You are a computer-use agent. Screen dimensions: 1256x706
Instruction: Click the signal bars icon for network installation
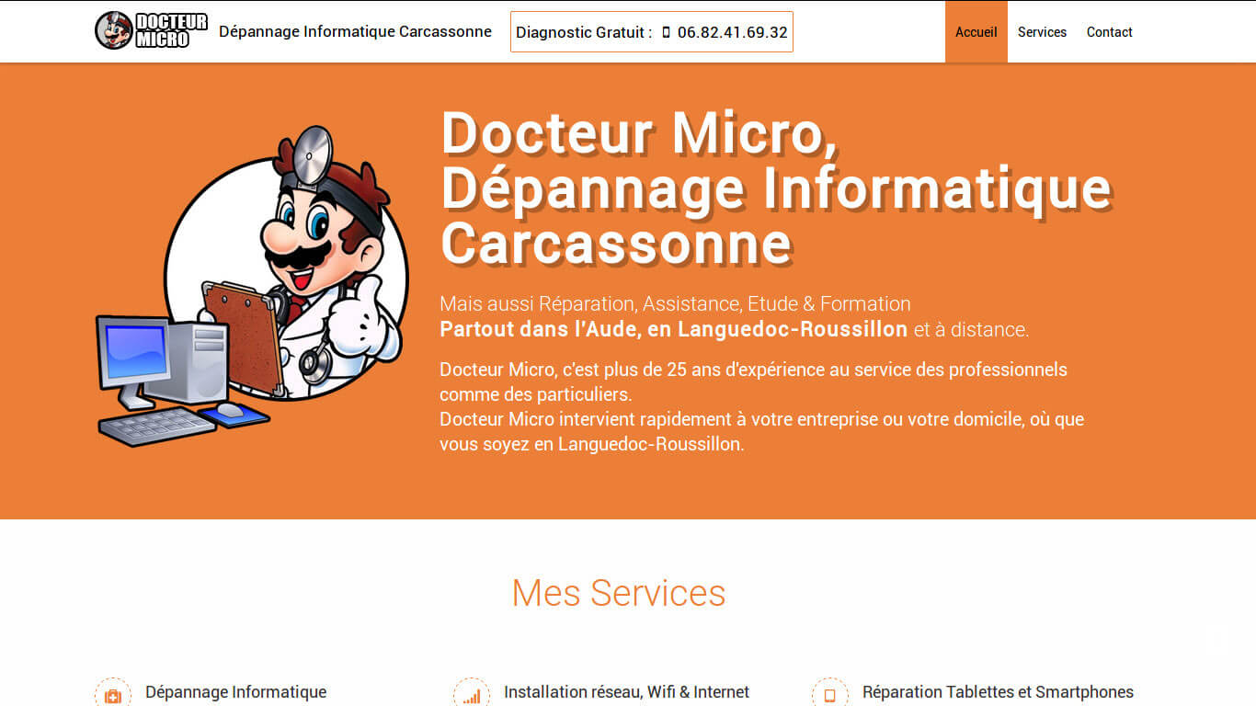tap(472, 695)
